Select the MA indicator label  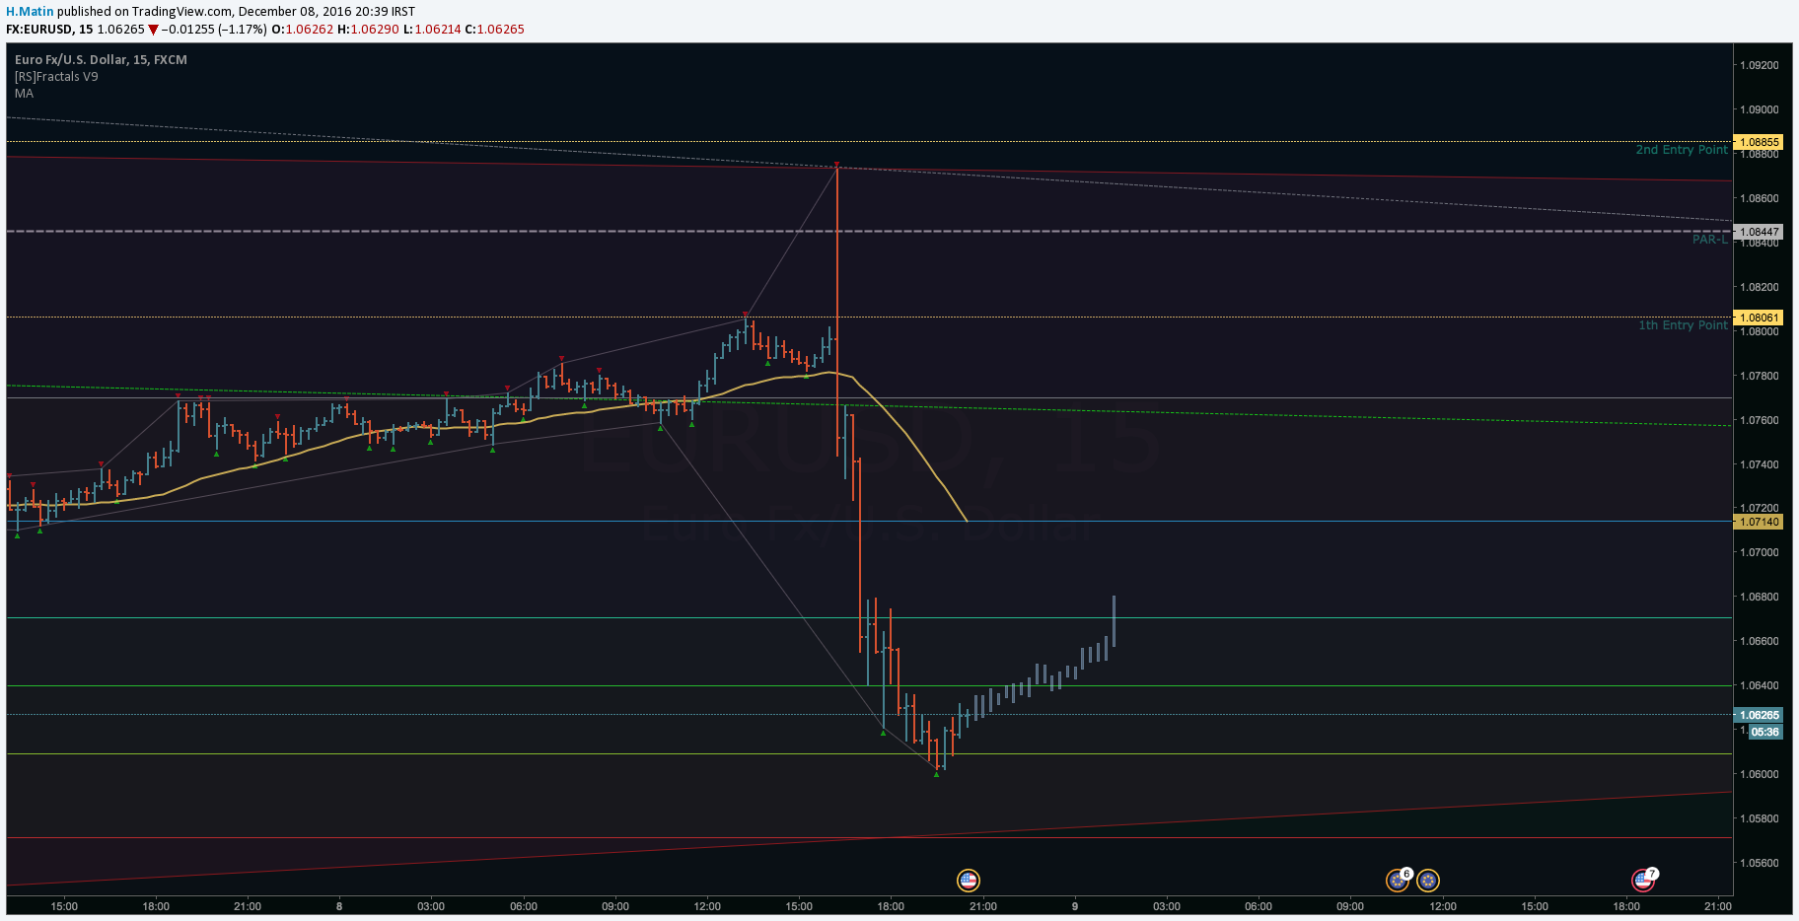tap(24, 94)
